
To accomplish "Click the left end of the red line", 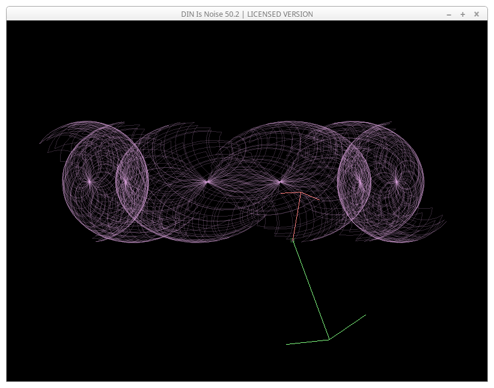I will (x=281, y=194).
